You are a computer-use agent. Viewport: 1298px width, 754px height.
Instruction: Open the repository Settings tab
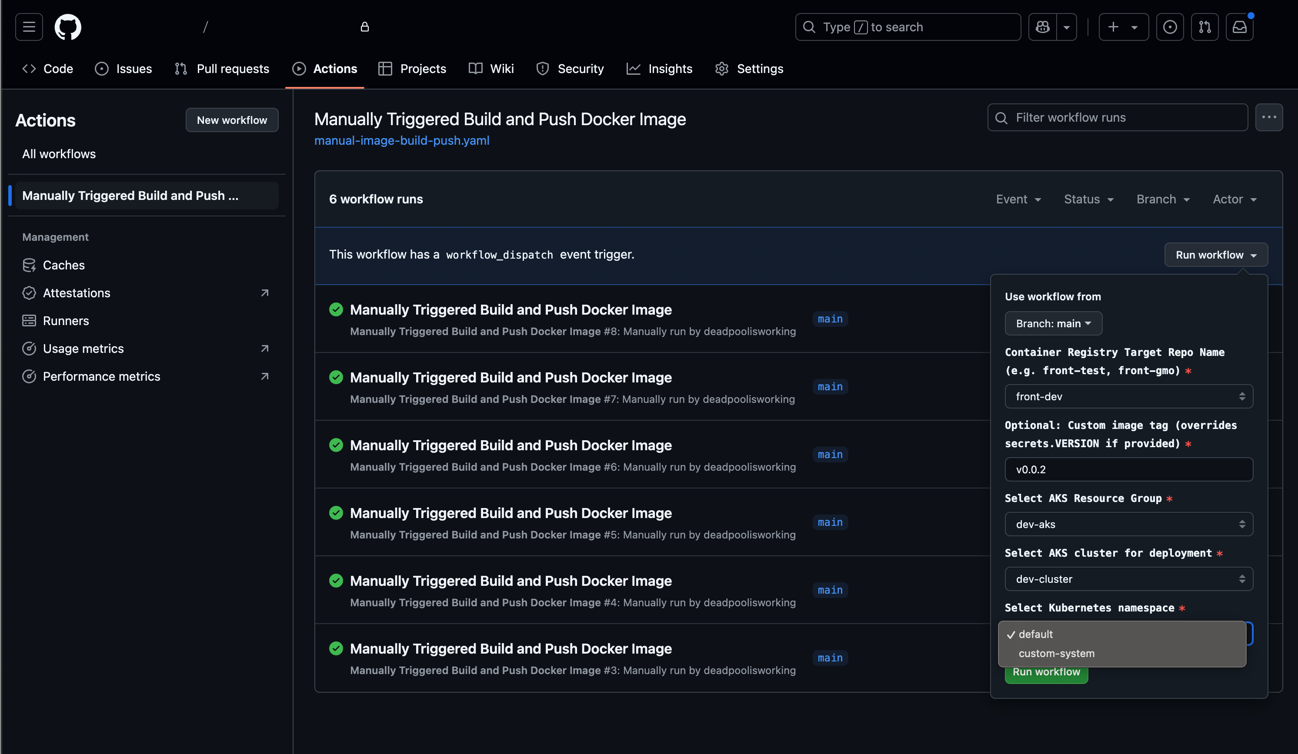pos(749,69)
